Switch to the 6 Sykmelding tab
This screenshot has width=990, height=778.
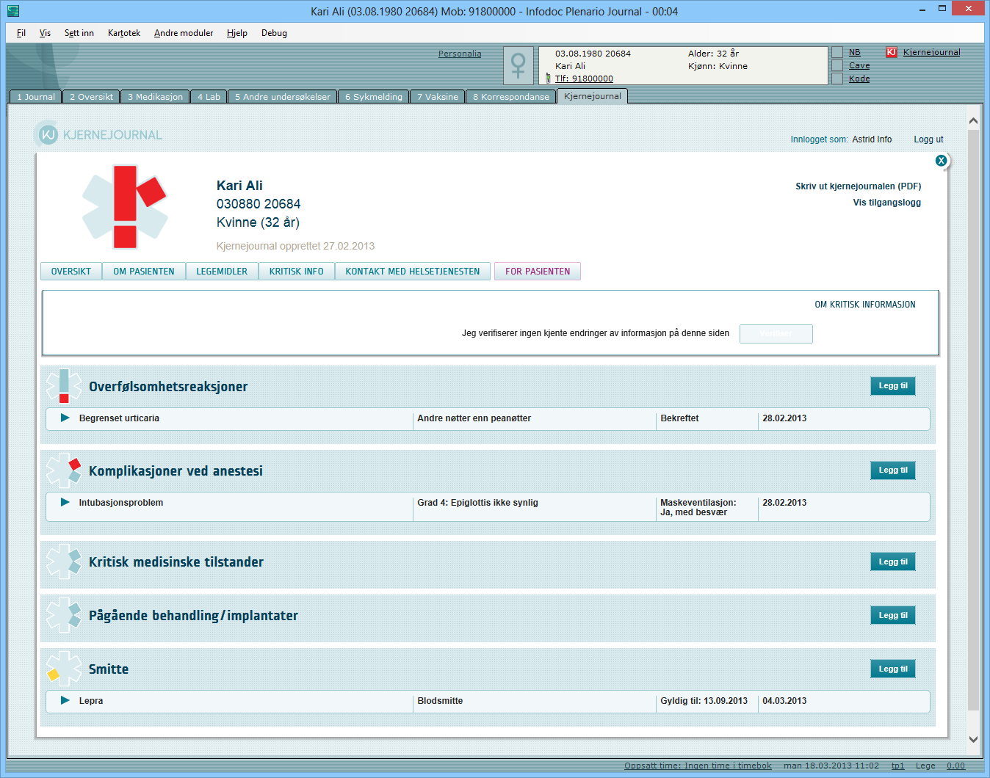[x=374, y=97]
